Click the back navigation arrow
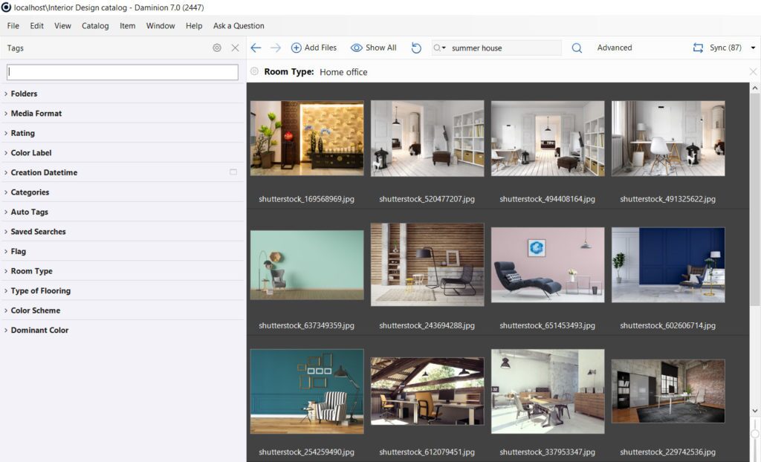 [256, 48]
